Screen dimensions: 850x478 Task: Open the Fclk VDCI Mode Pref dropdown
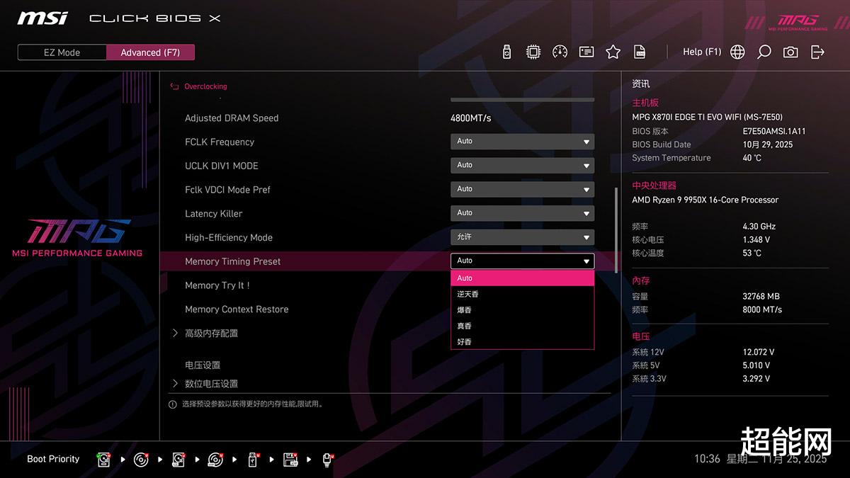coord(523,189)
